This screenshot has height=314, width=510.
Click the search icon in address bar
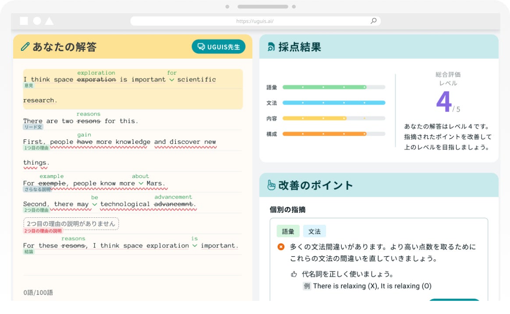pyautogui.click(x=373, y=21)
